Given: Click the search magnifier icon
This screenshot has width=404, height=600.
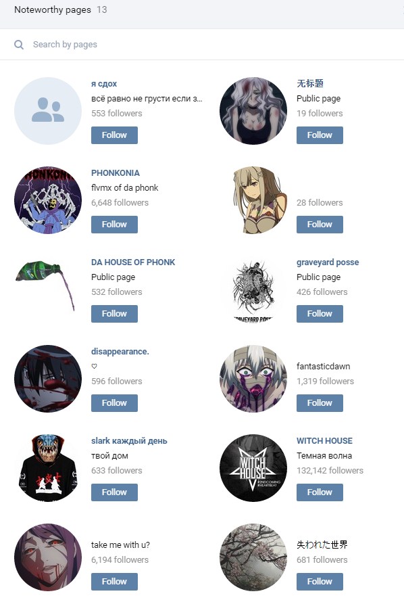Looking at the screenshot, I should tap(19, 45).
